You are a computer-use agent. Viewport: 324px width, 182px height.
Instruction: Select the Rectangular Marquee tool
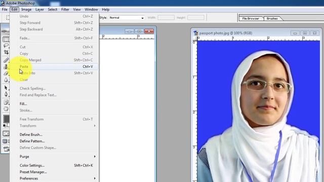[x=6, y=39]
